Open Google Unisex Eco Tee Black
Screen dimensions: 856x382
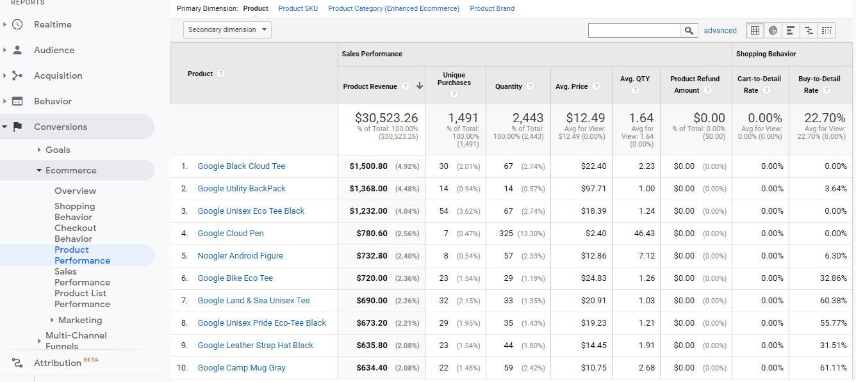pyautogui.click(x=251, y=211)
